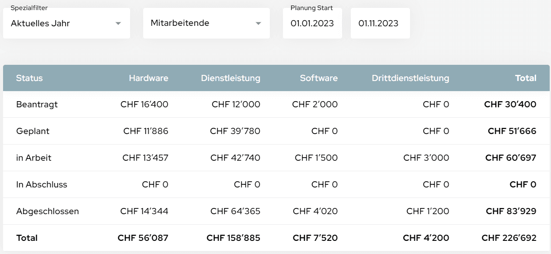Click the Drittdienstleistung column header

click(x=410, y=78)
